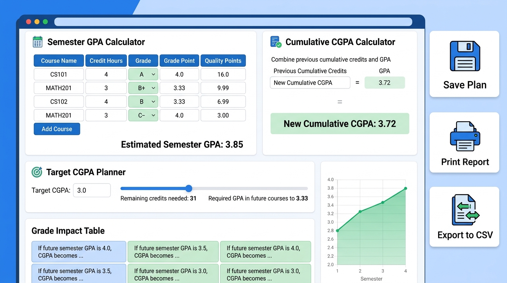Click the Previous Cumulative Credits label
Screen dimensions: 507x283
[x=310, y=71]
